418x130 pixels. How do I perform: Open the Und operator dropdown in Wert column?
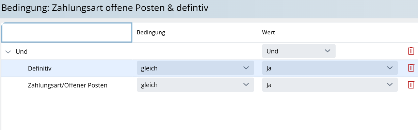coord(299,51)
